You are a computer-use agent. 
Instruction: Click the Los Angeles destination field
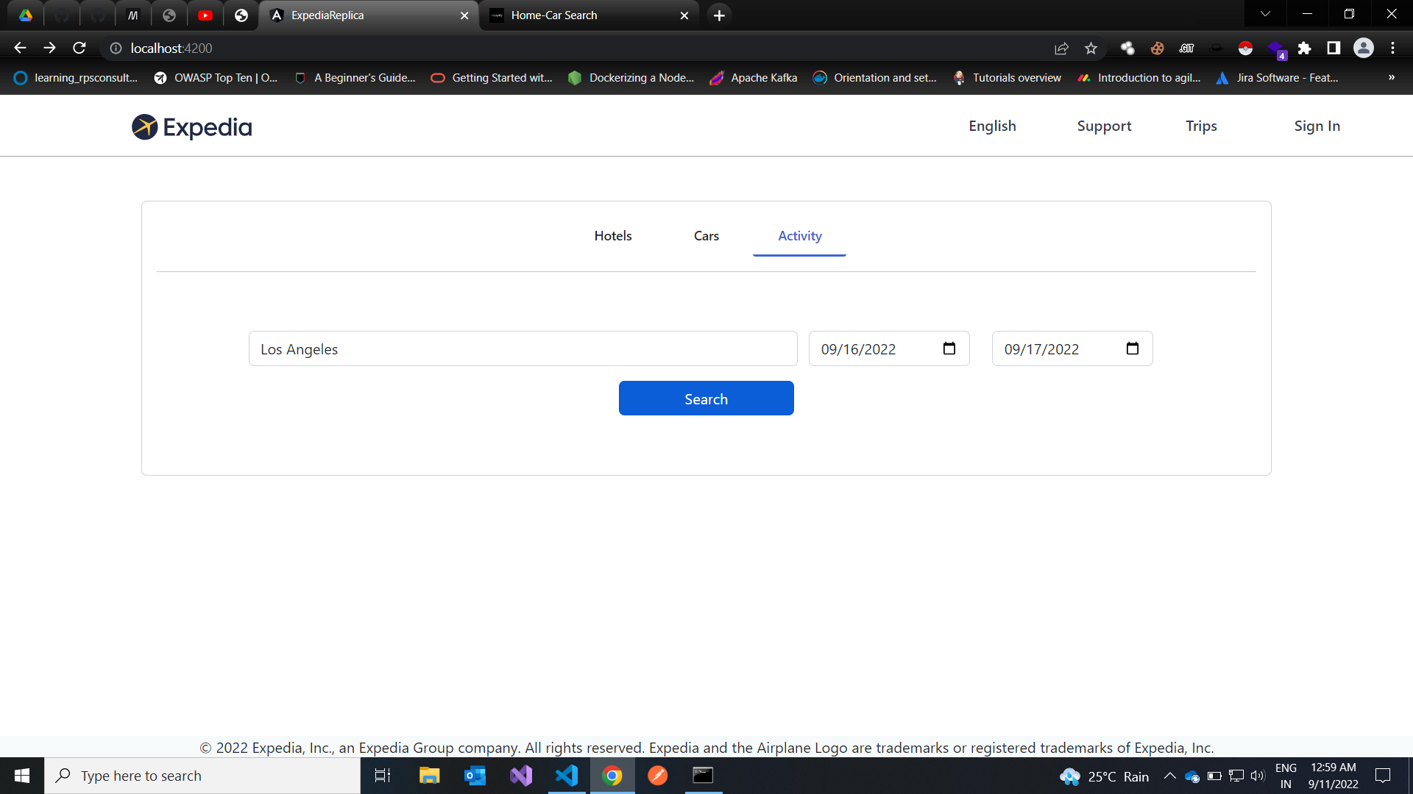point(523,348)
